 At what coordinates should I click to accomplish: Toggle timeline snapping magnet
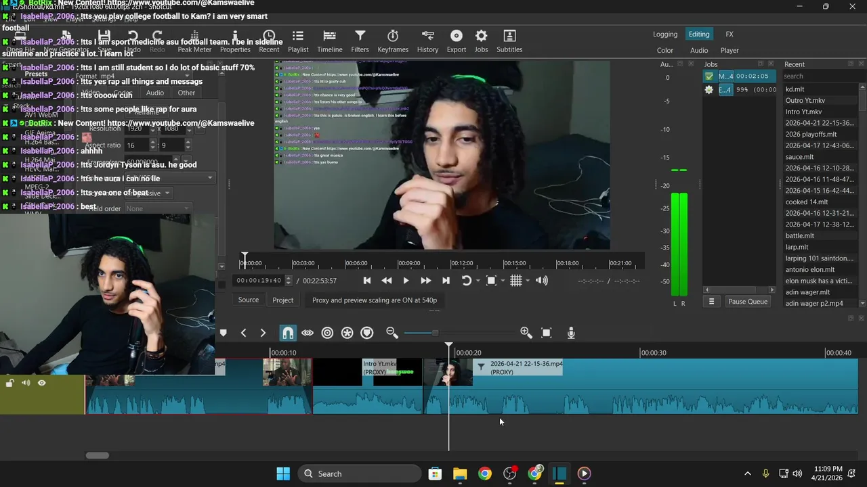(288, 333)
